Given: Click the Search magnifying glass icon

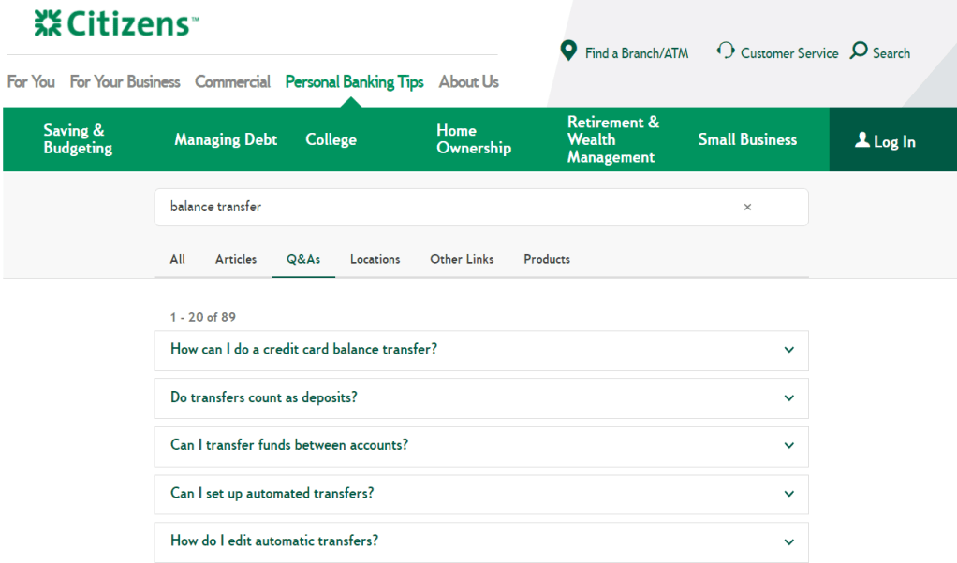Looking at the screenshot, I should tap(859, 51).
